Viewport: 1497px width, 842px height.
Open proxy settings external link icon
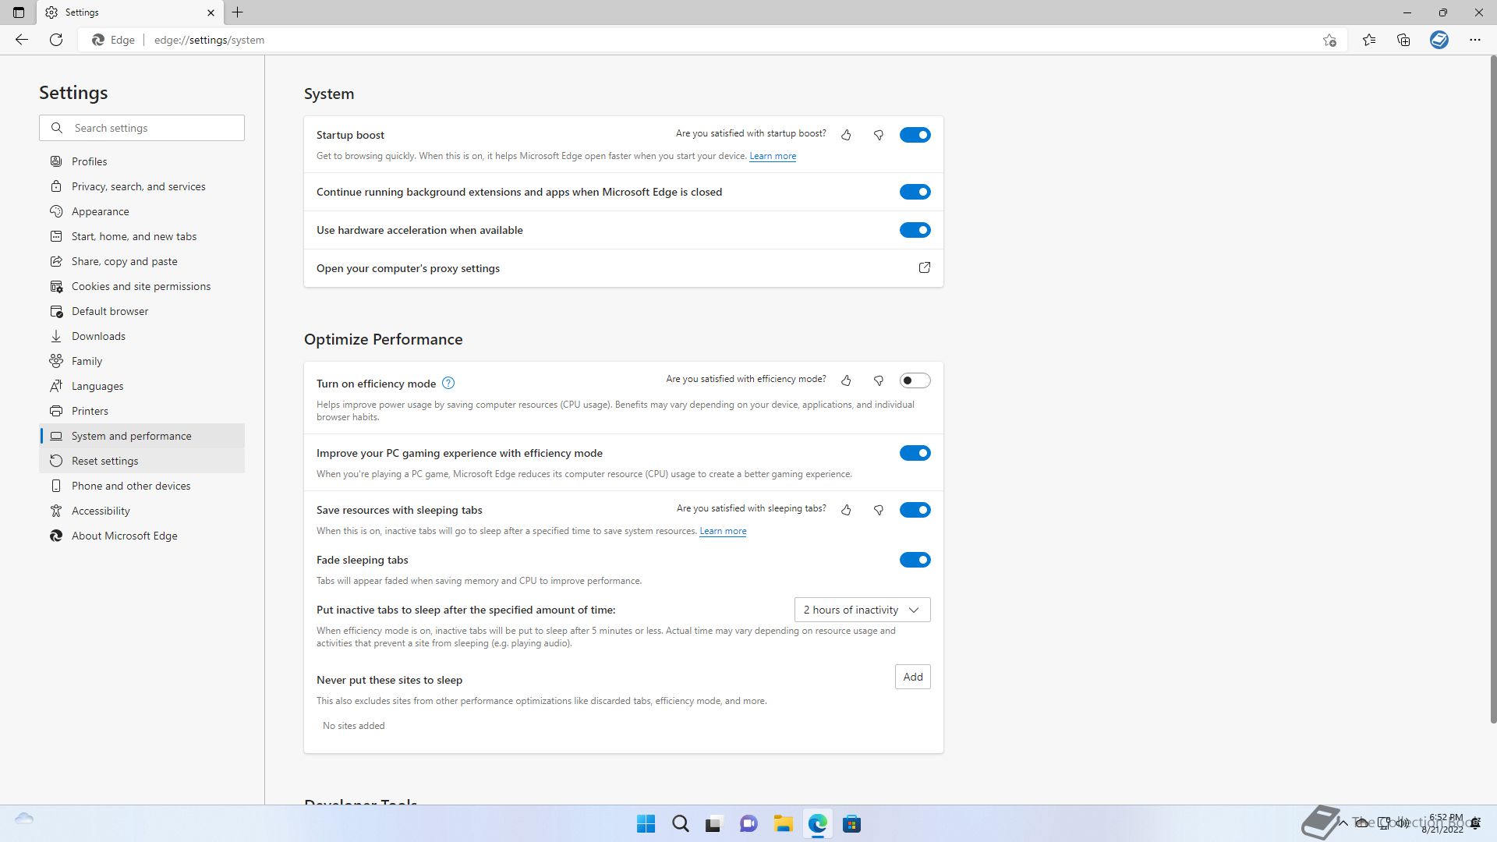click(925, 267)
